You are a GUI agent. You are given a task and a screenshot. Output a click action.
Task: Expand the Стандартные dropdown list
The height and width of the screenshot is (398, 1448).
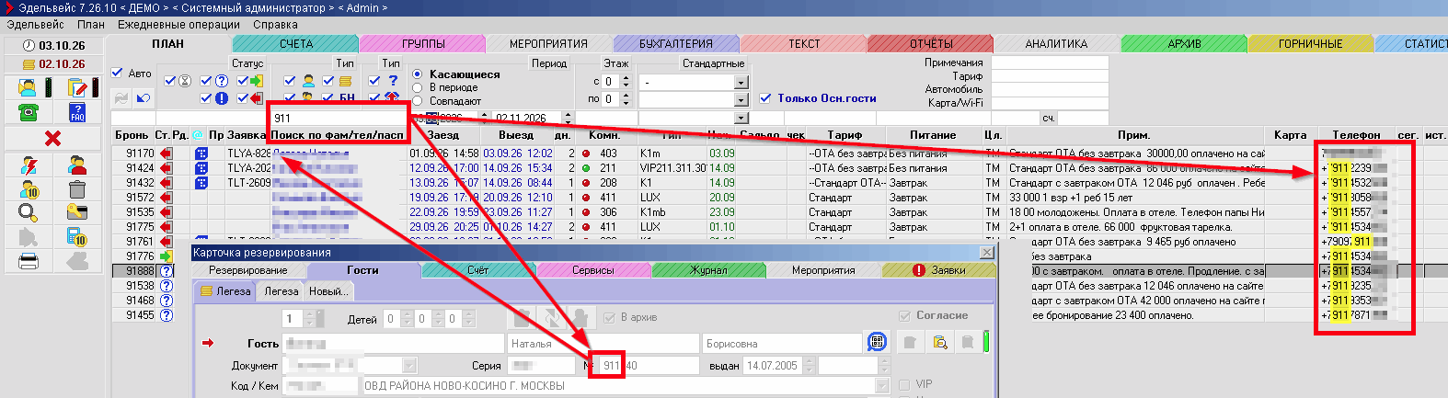[x=741, y=82]
